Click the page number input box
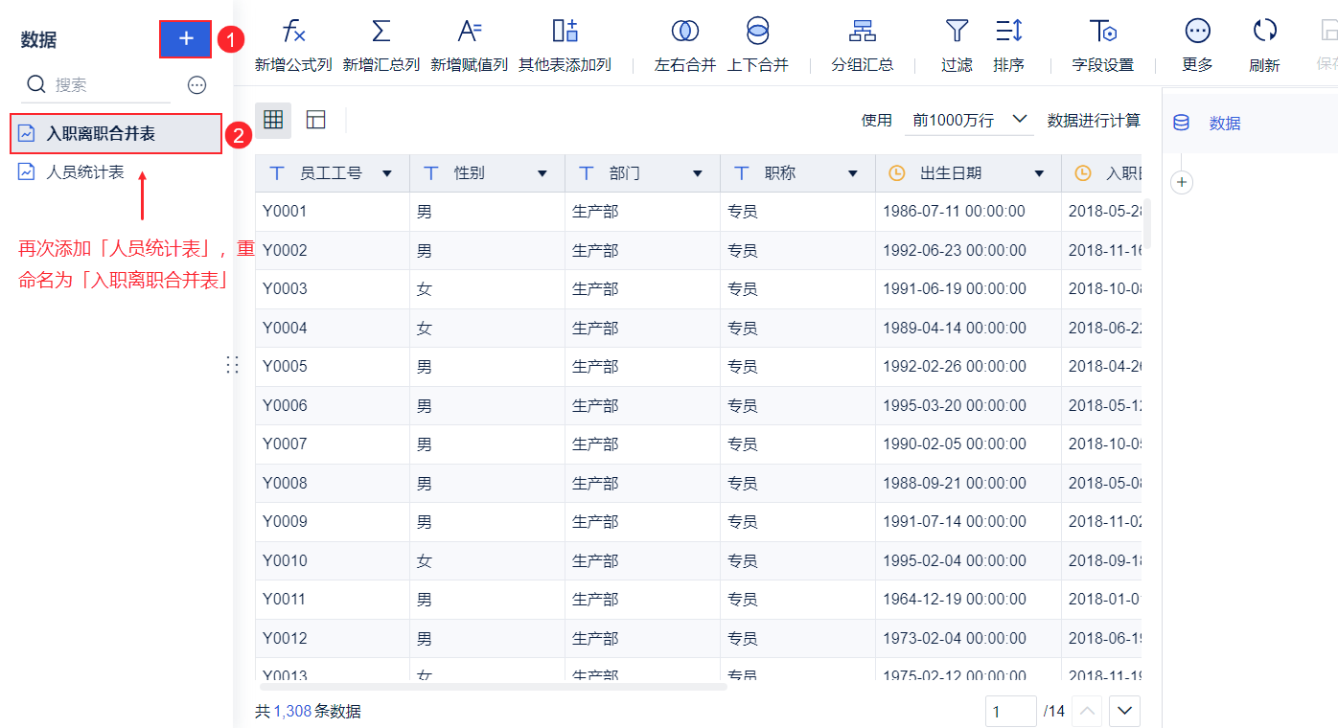This screenshot has height=728, width=1338. click(x=1011, y=711)
